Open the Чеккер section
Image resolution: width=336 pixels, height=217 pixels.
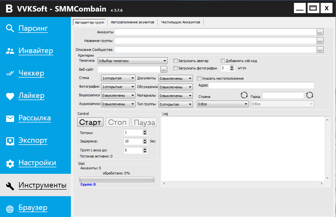31,73
